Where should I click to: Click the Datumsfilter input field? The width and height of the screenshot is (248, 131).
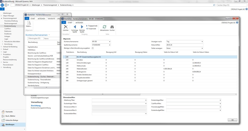[185, 45]
